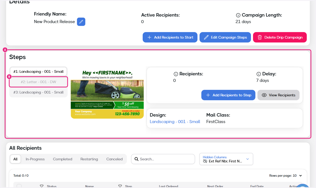This screenshot has width=316, height=188.
Task: Switch to the In-Progress tab
Action: coord(35,159)
